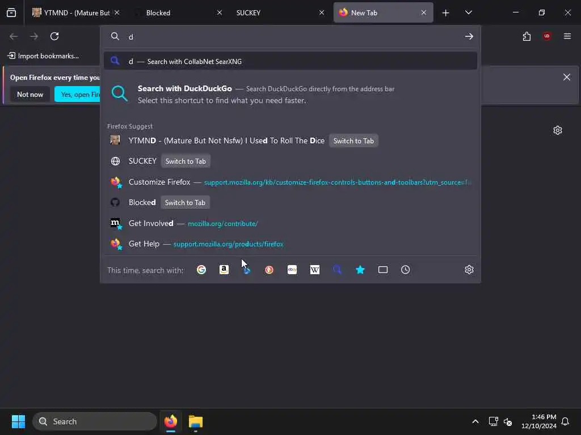Search this time with Wikipedia
Image resolution: width=581 pixels, height=435 pixels.
(x=314, y=270)
